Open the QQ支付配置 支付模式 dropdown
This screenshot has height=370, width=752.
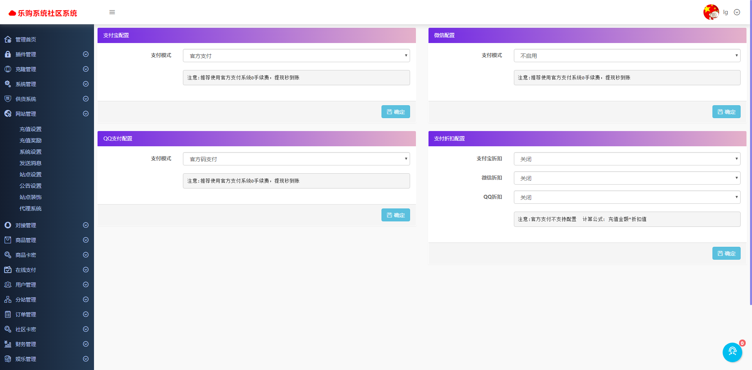[x=296, y=159]
